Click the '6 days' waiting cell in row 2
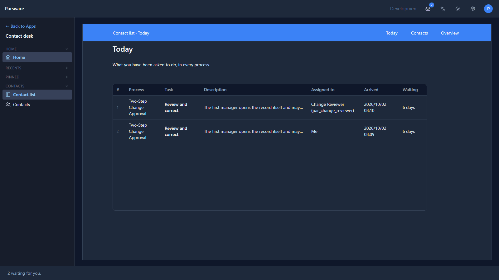This screenshot has width=499, height=280. click(409, 131)
